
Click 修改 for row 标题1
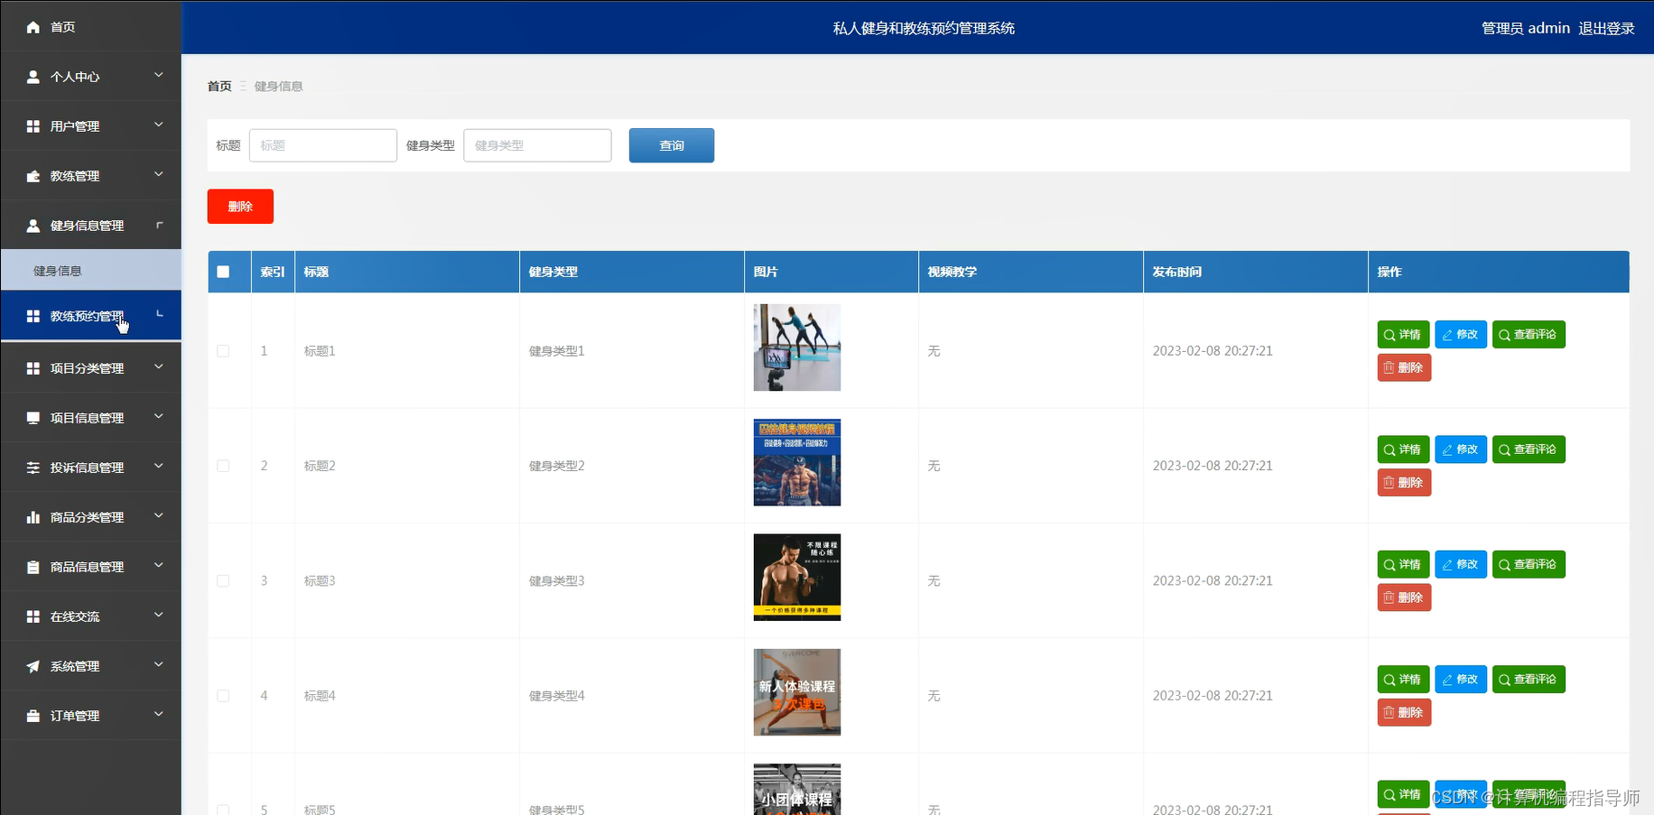(1461, 335)
